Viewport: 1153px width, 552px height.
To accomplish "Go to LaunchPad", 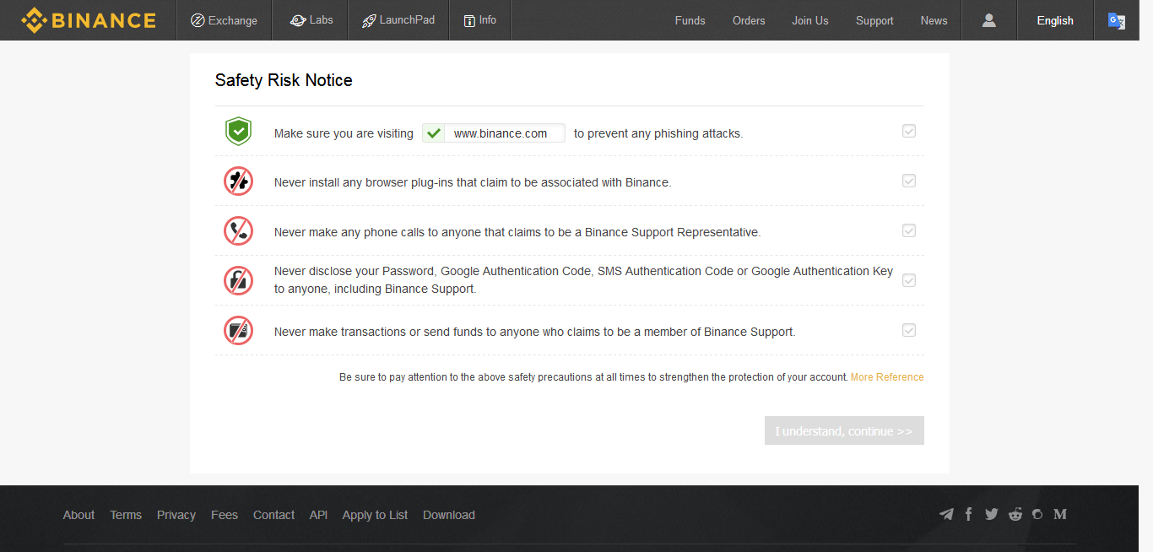I will point(398,20).
